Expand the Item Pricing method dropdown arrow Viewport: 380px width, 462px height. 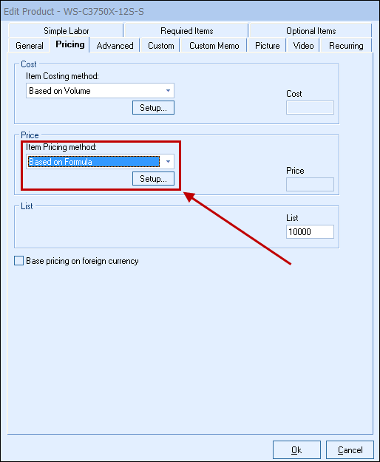click(x=168, y=161)
